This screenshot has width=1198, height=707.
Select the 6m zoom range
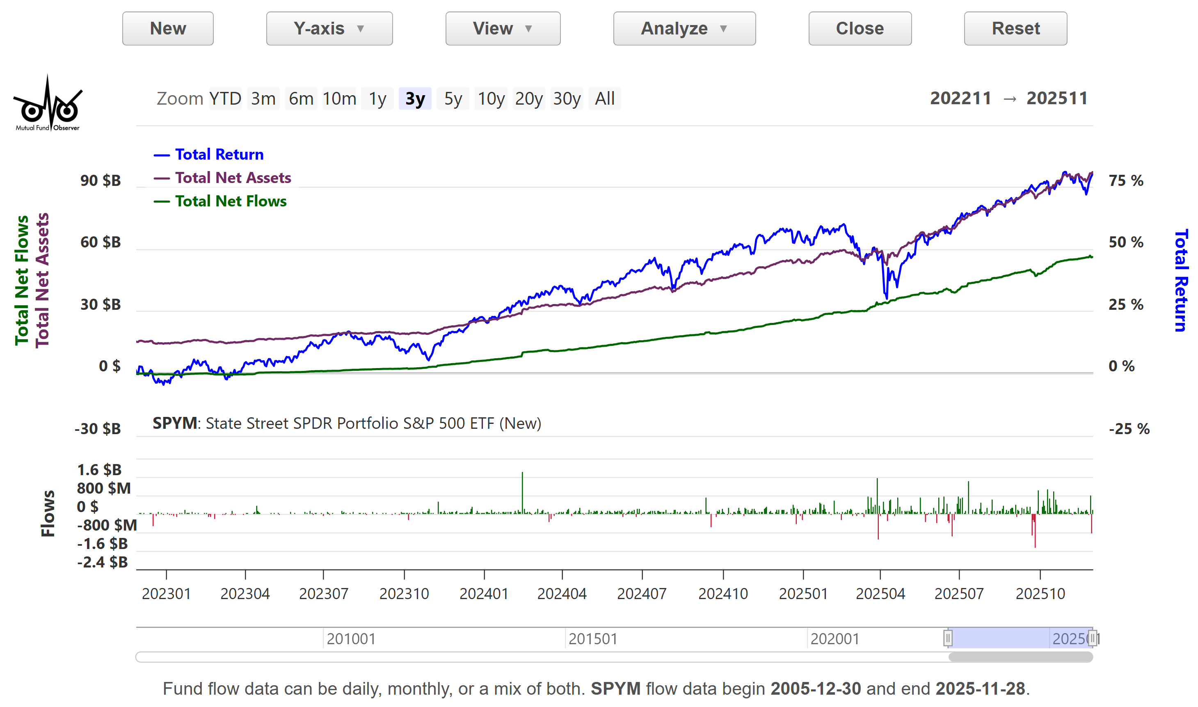301,98
